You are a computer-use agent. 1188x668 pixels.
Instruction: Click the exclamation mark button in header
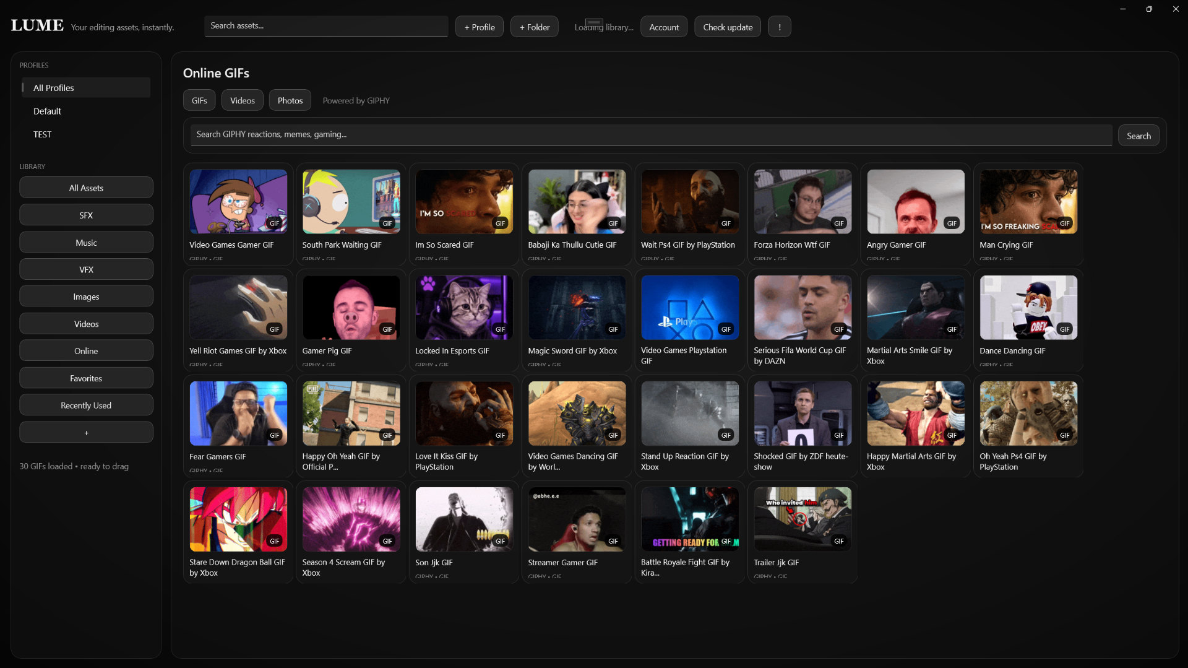tap(779, 27)
